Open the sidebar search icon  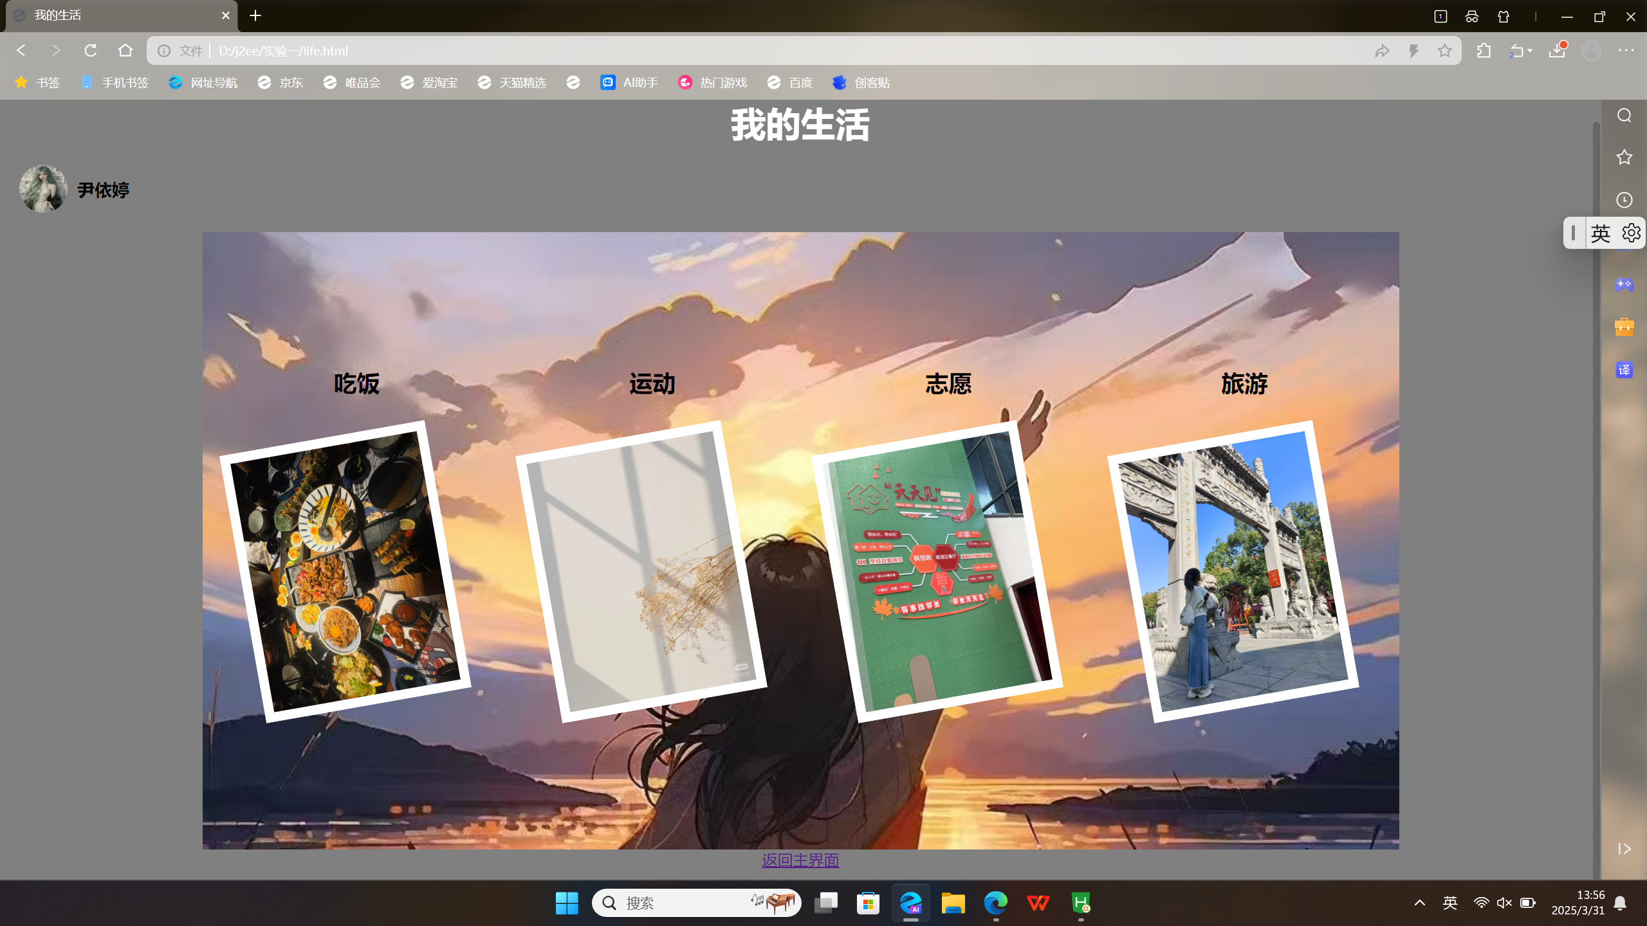click(x=1624, y=115)
